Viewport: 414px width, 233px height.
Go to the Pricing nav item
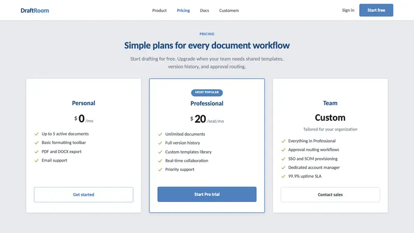183,10
